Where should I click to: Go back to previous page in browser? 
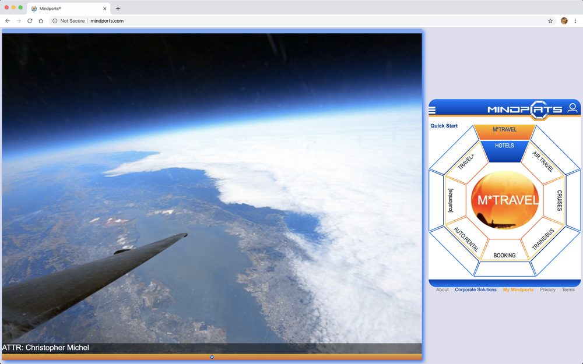point(8,21)
